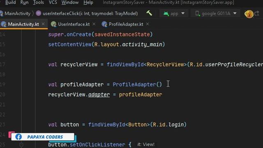The height and width of the screenshot is (148, 263).
Task: Click 'recyclerView' variable declaration
Action: 79,65
